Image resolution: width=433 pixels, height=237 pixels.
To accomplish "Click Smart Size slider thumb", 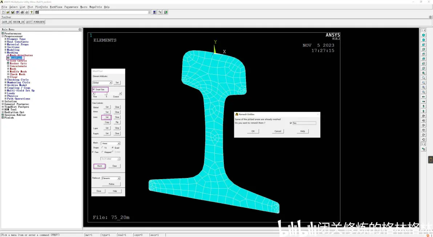I will pos(106,94).
